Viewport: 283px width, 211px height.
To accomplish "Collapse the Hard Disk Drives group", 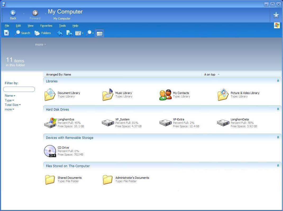I will pyautogui.click(x=278, y=109).
